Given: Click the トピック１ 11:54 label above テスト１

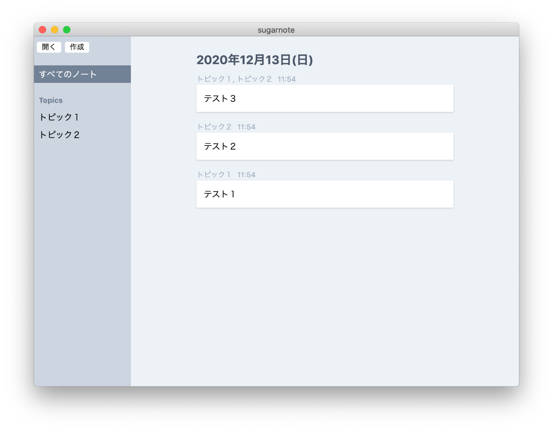Looking at the screenshot, I should (226, 175).
